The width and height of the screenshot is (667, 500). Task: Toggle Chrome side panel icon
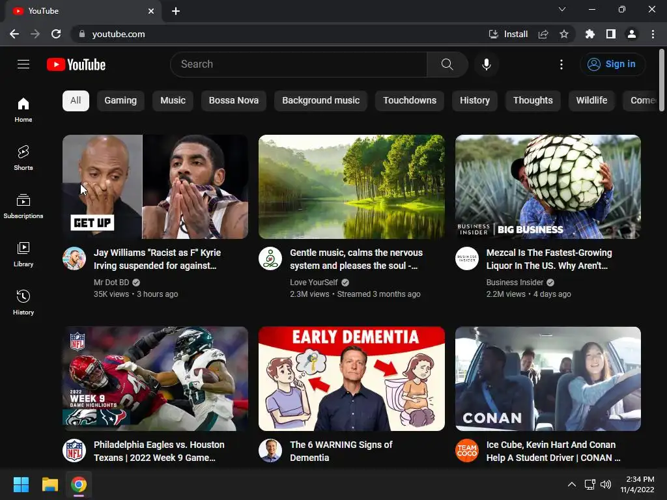pos(611,34)
